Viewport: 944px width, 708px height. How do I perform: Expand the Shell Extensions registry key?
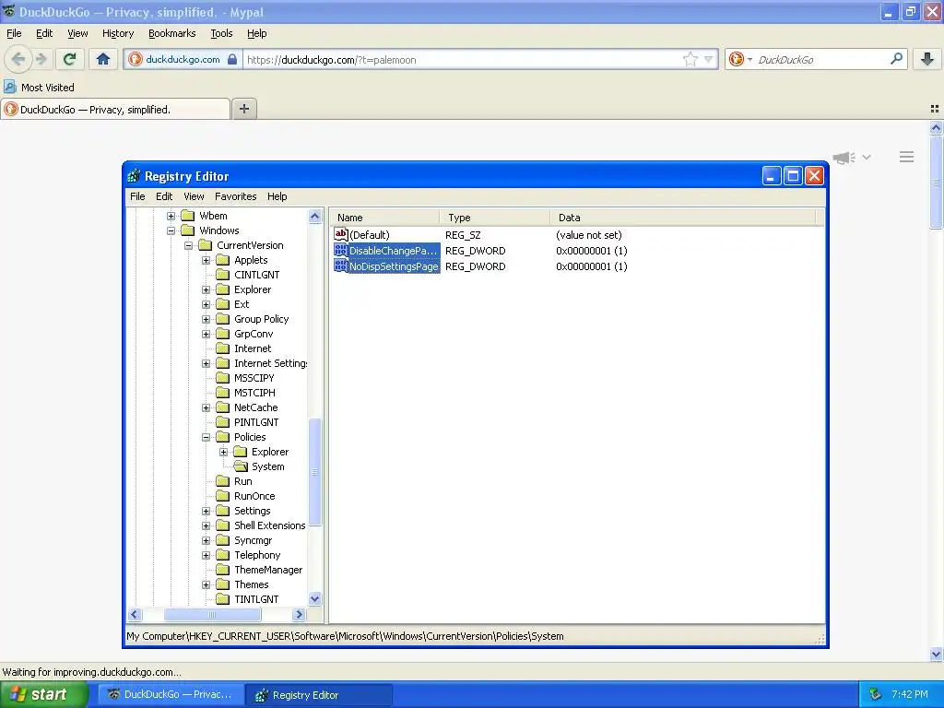(206, 525)
